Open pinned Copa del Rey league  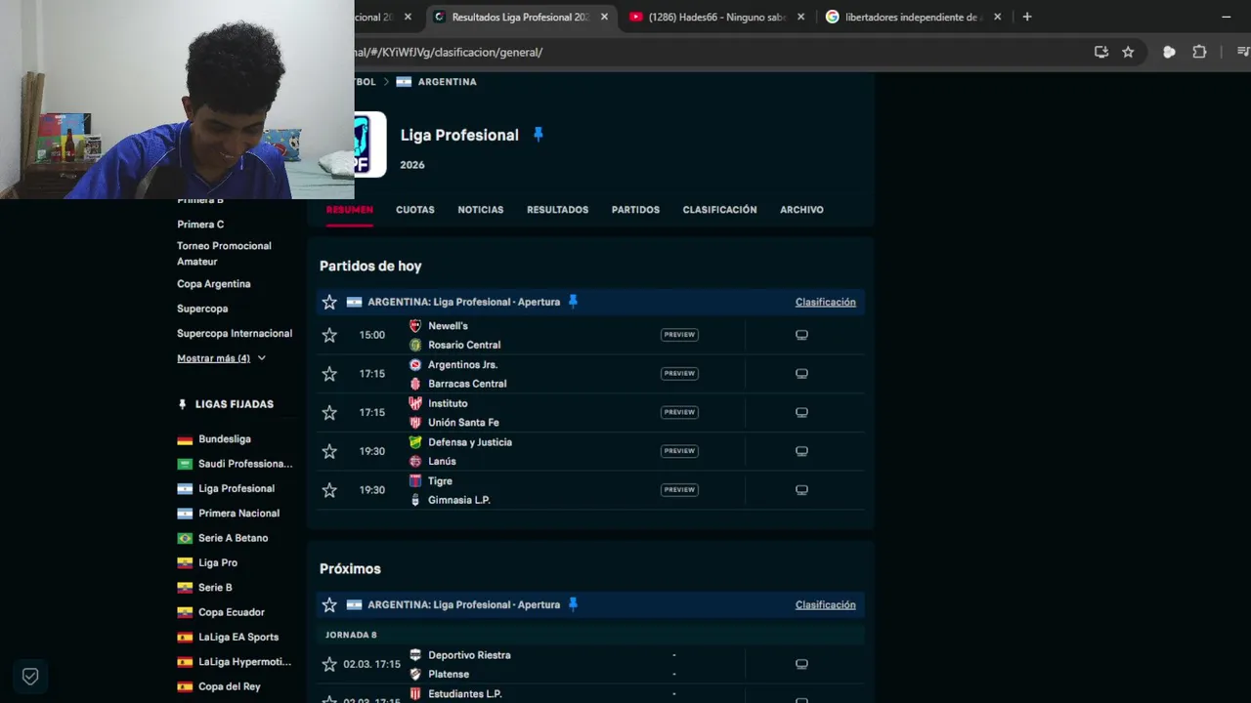(x=229, y=686)
